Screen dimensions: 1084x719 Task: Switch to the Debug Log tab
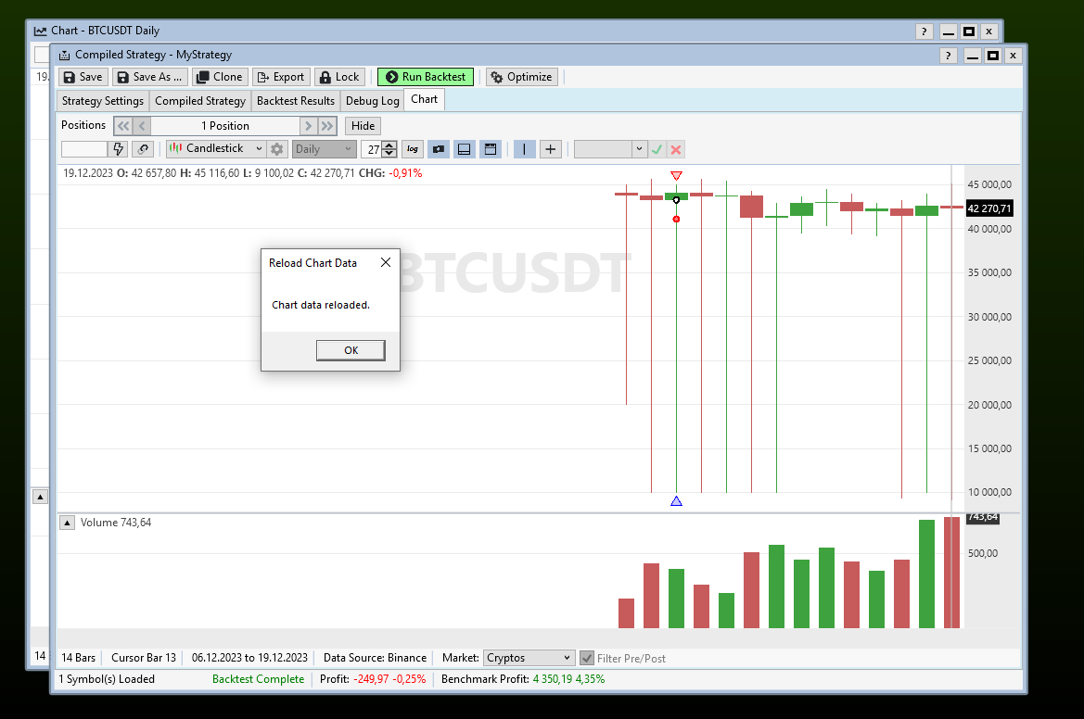coord(372,101)
